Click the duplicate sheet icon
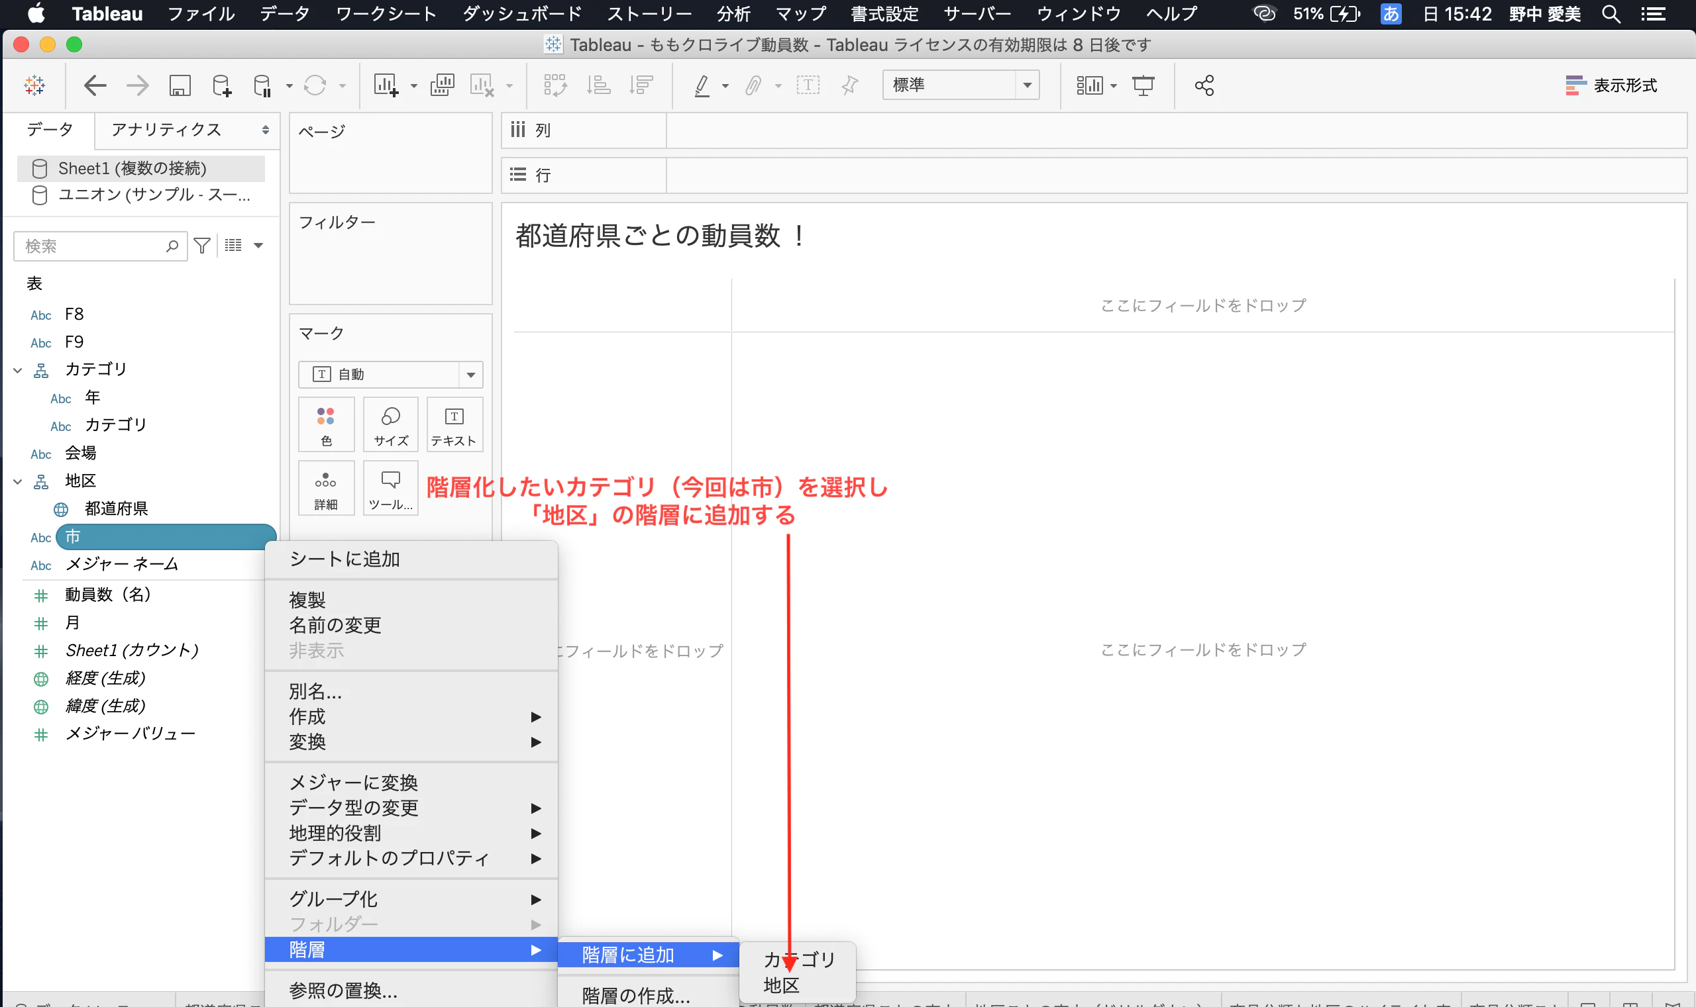The image size is (1696, 1007). point(441,85)
